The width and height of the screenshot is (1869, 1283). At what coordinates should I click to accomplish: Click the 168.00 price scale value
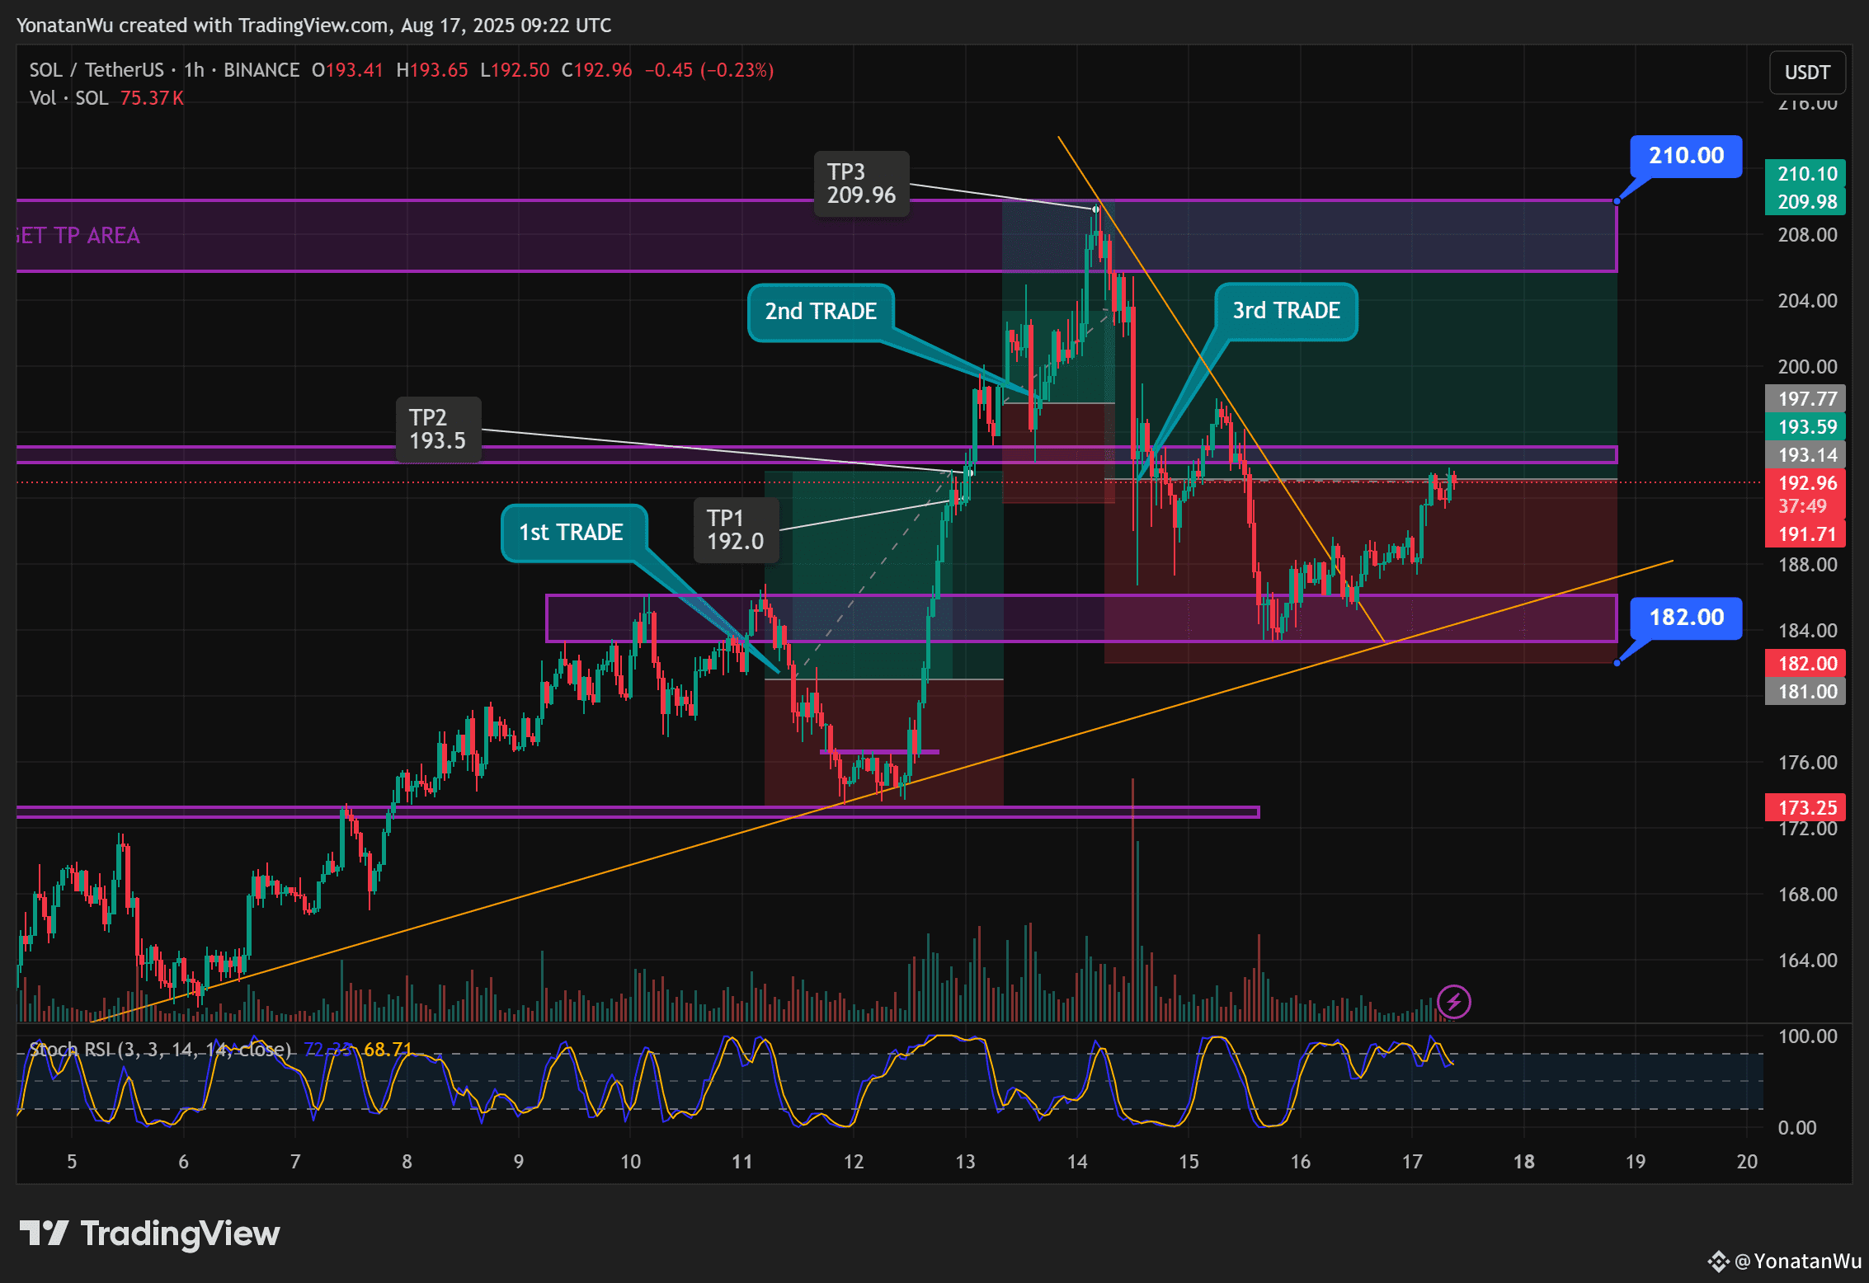pos(1807,895)
